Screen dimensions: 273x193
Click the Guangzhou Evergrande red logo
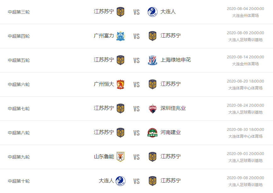pyautogui.click(x=120, y=84)
